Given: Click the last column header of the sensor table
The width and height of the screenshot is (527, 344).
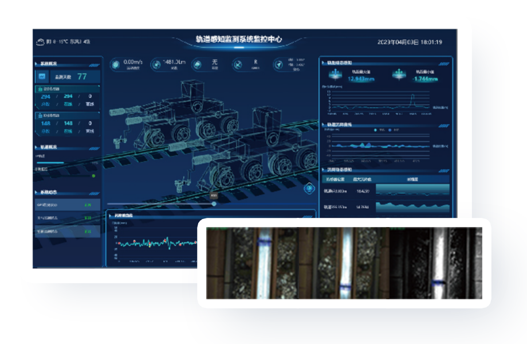Looking at the screenshot, I should [x=413, y=179].
